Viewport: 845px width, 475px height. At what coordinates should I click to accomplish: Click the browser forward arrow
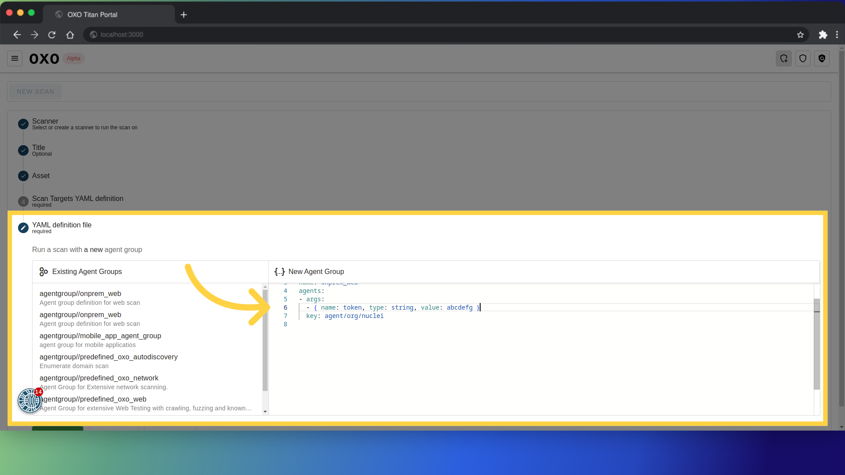[34, 35]
